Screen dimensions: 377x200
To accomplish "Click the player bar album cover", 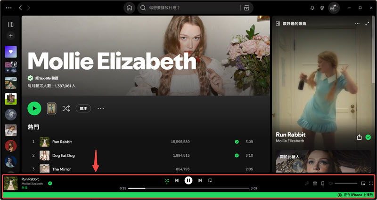I will pyautogui.click(x=11, y=184).
